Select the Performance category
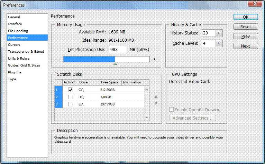The height and width of the screenshot is (164, 265). (x=27, y=38)
